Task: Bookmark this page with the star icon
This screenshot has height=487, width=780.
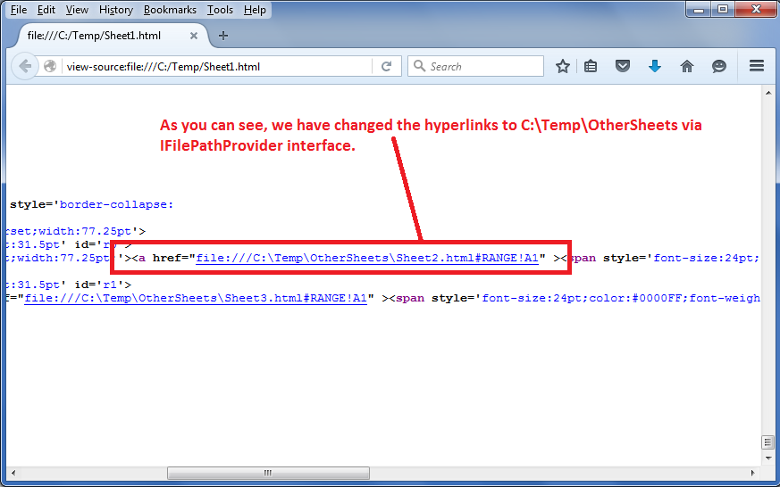Action: point(563,66)
